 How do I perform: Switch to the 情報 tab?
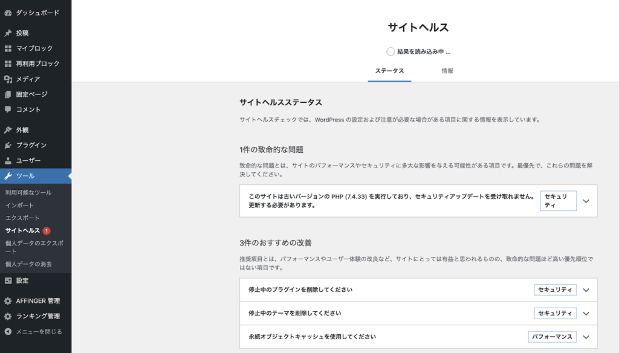click(447, 71)
